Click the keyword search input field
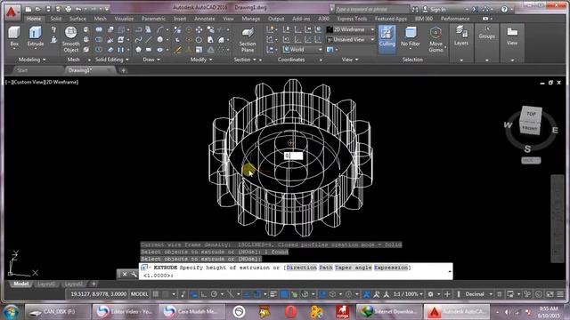This screenshot has width=570, height=320. (x=371, y=9)
